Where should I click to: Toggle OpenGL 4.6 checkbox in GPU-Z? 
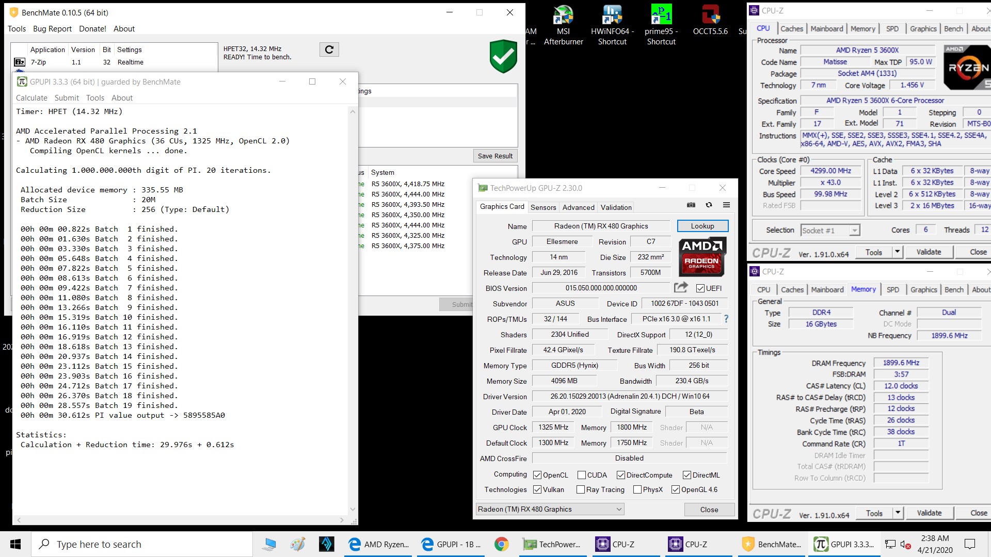pyautogui.click(x=676, y=489)
